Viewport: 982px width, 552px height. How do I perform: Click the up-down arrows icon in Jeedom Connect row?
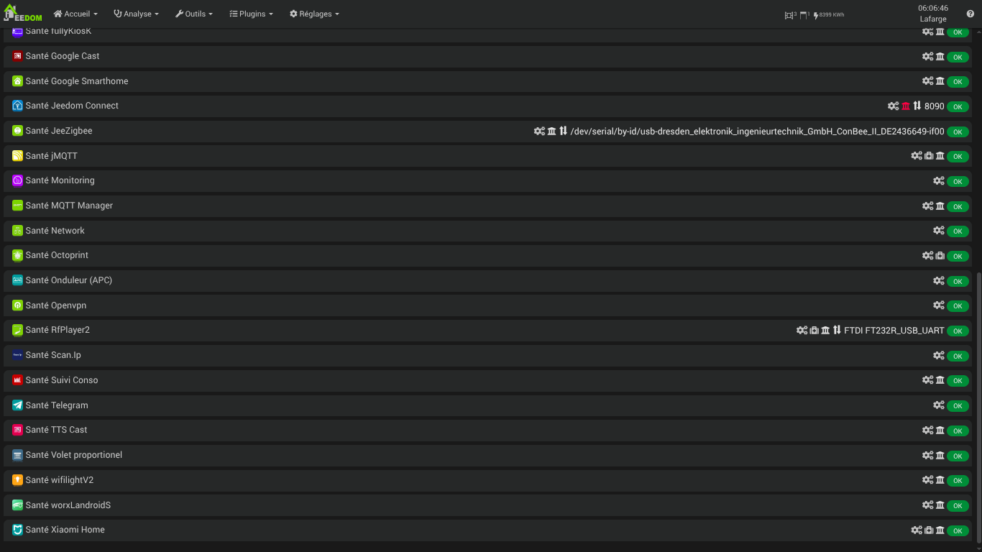917,106
